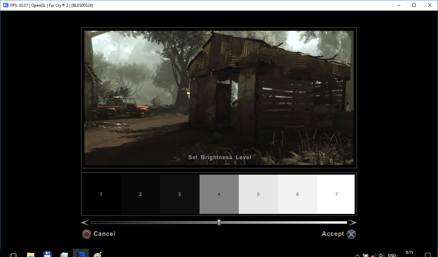Click the Cancel text label
This screenshot has height=257, width=438.
click(104, 234)
